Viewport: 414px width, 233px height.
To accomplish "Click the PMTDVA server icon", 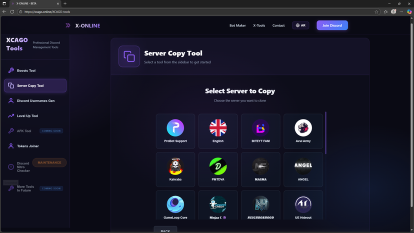I will tap(218, 166).
